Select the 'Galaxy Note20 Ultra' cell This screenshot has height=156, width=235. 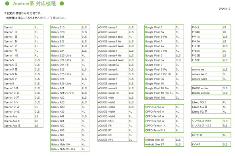pyautogui.click(x=66, y=149)
